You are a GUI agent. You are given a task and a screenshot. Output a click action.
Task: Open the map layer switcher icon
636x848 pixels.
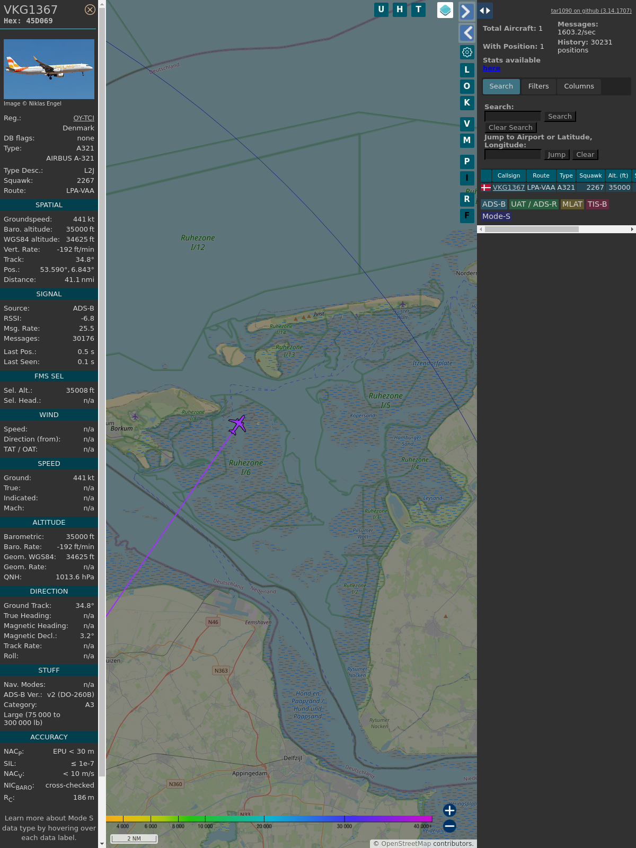[x=445, y=10]
